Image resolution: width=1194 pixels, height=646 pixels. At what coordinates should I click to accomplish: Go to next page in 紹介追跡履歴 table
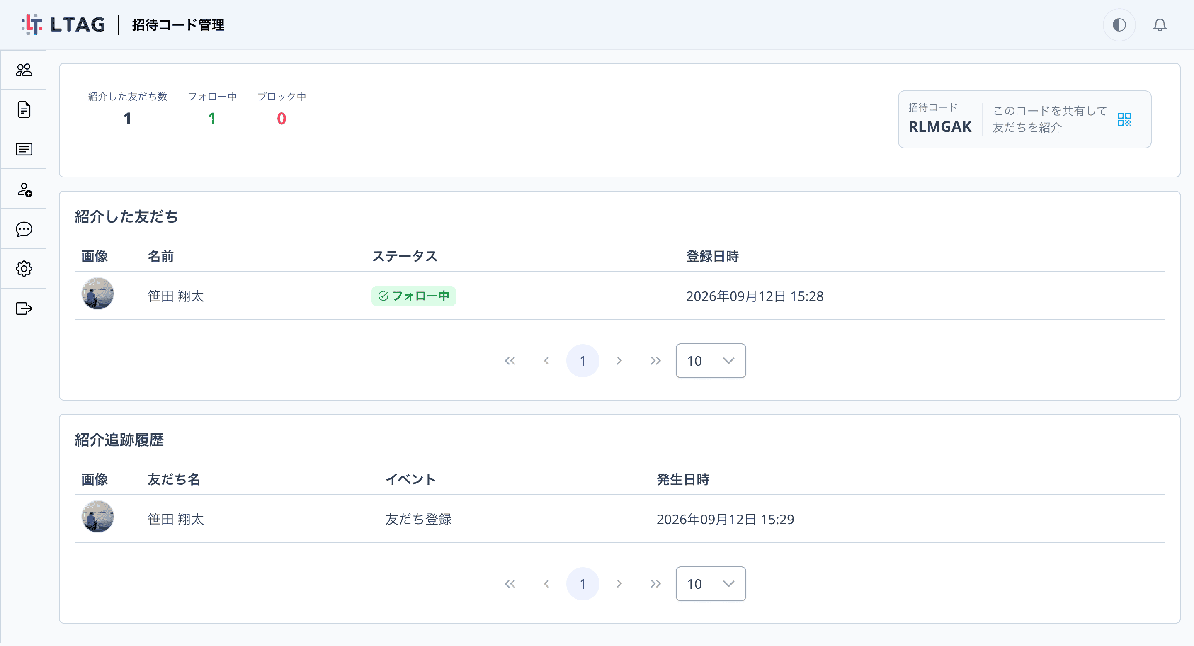(619, 583)
